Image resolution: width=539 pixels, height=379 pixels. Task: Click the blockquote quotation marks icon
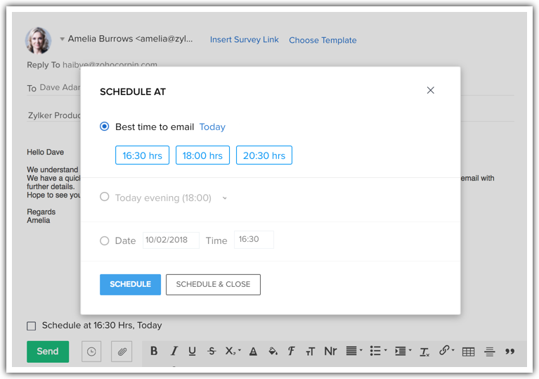510,352
